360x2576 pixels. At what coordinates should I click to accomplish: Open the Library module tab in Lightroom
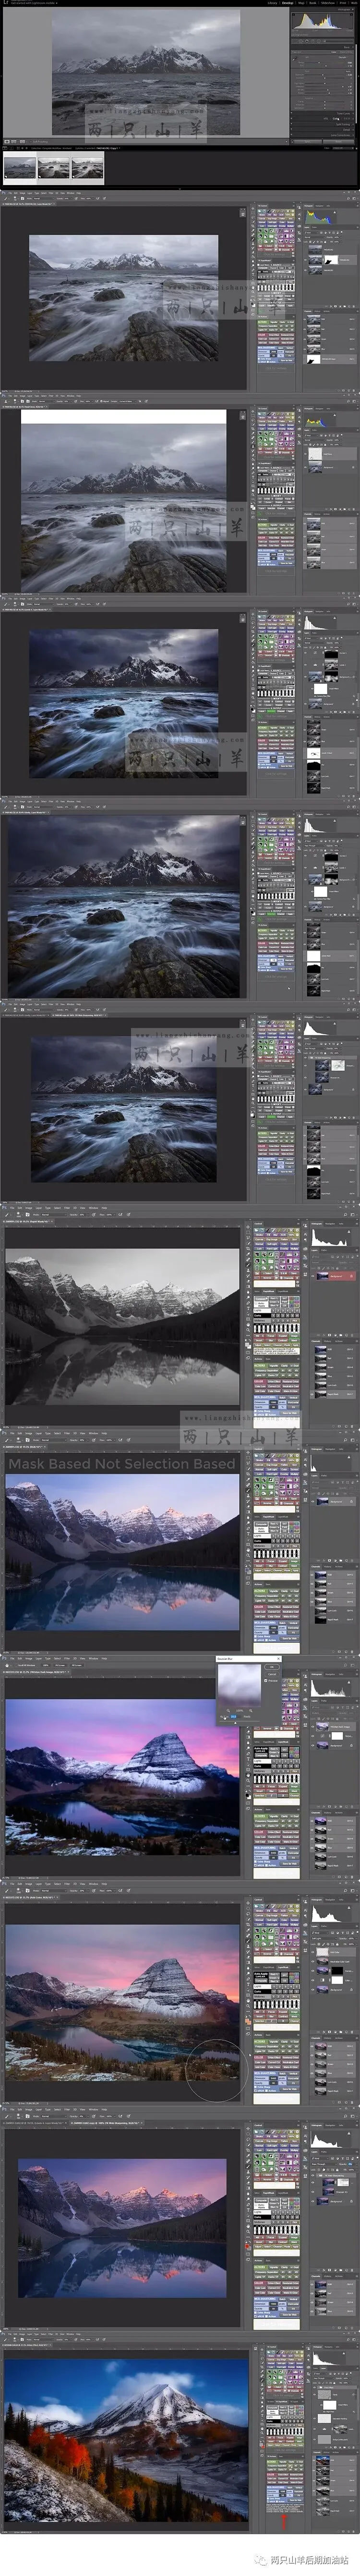pos(272,3)
